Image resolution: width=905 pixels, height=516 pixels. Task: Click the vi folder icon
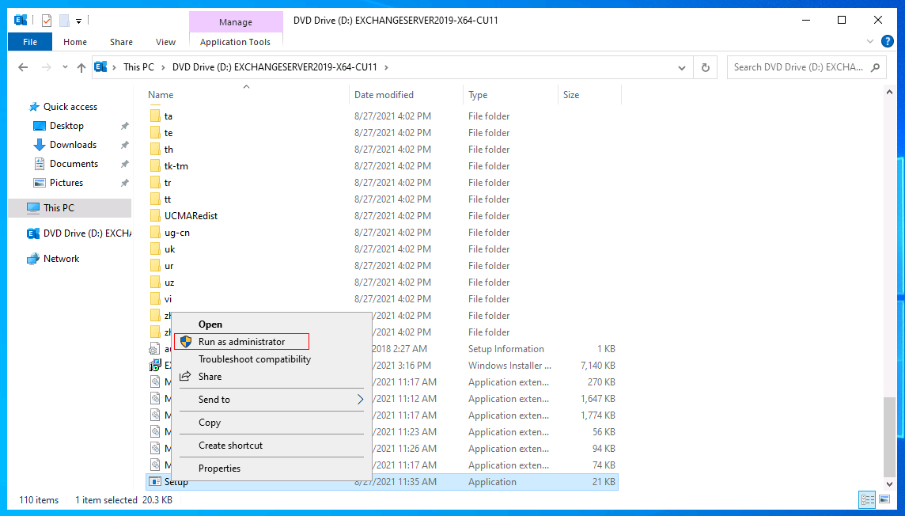coord(155,299)
